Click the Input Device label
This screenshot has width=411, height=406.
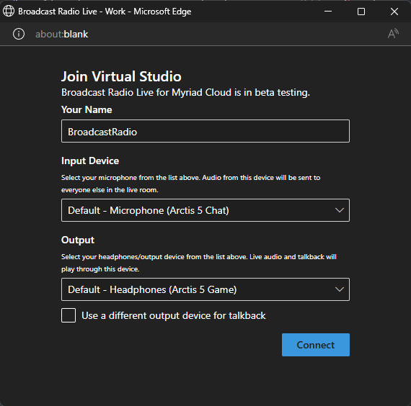point(90,161)
